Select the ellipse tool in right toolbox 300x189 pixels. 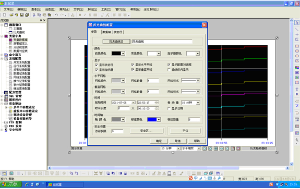297,56
